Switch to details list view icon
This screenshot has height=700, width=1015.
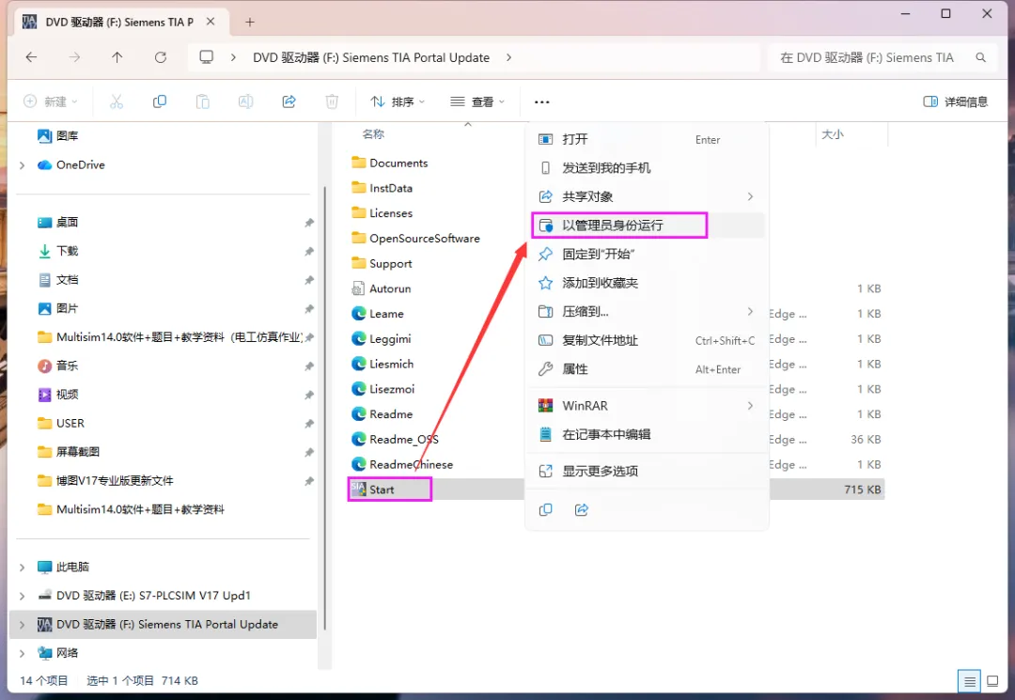click(x=969, y=681)
